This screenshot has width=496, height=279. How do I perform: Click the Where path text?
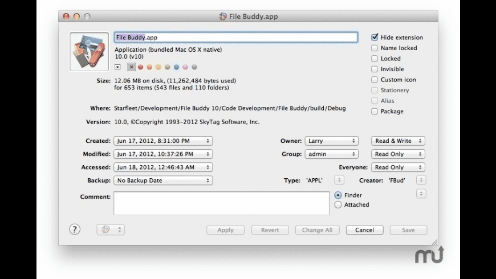tap(230, 108)
